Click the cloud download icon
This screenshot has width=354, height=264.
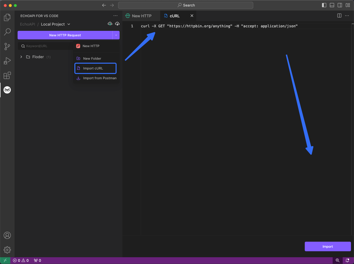click(x=117, y=24)
